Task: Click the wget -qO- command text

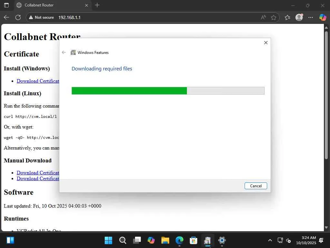Action: click(32, 138)
